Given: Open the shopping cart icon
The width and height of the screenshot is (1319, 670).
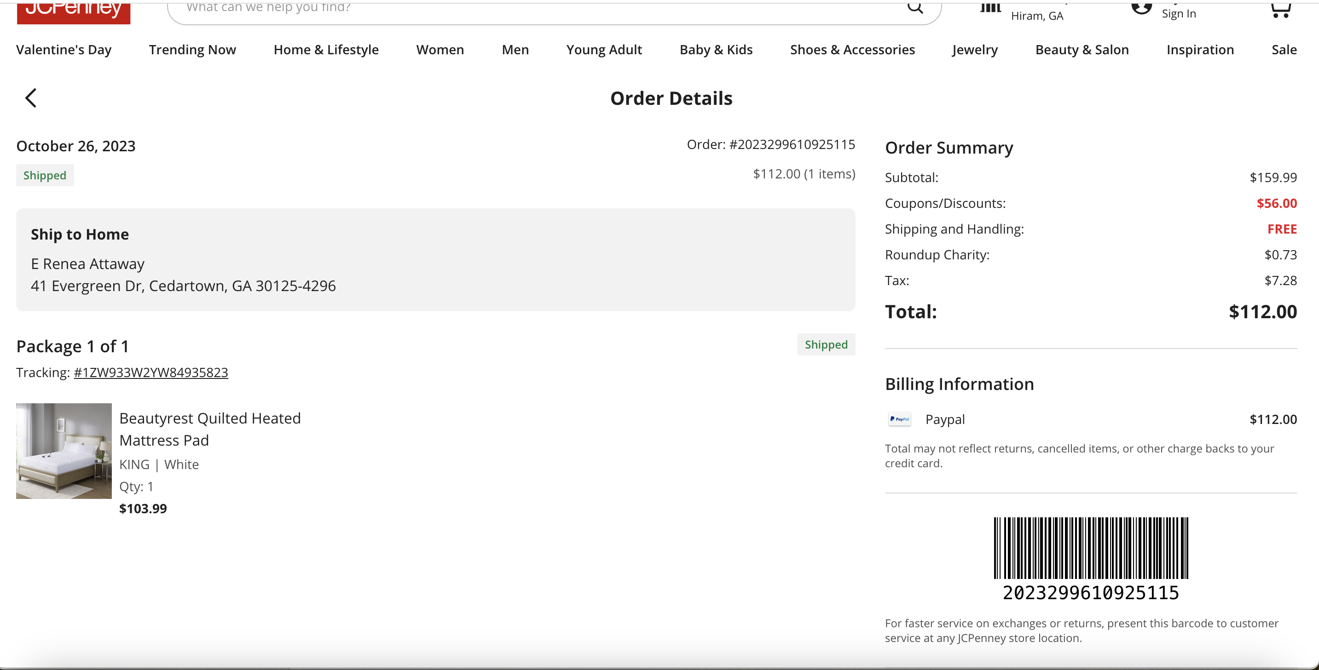Looking at the screenshot, I should tap(1281, 9).
